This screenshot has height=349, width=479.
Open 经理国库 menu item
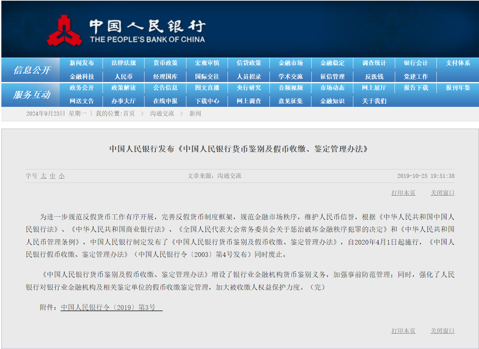point(165,77)
